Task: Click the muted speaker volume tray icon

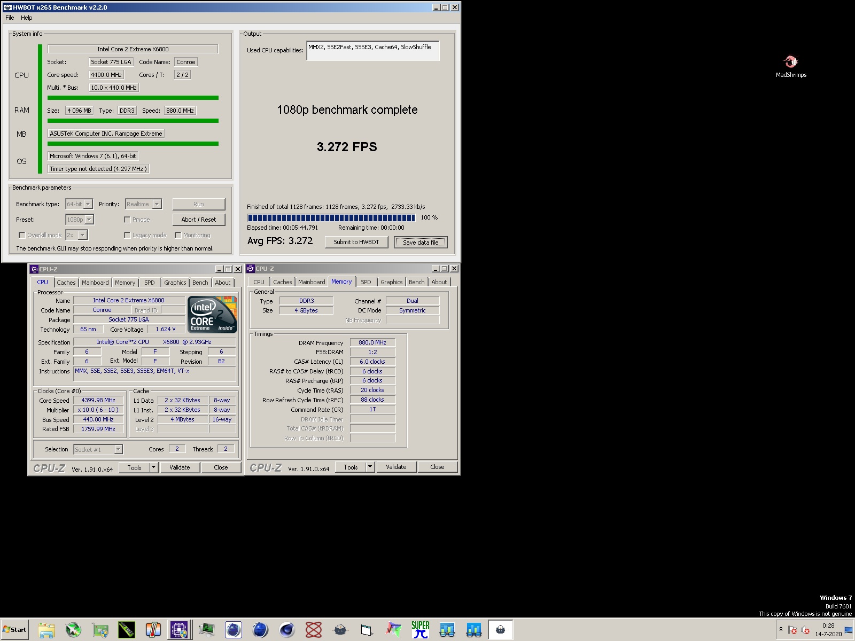Action: [x=805, y=630]
